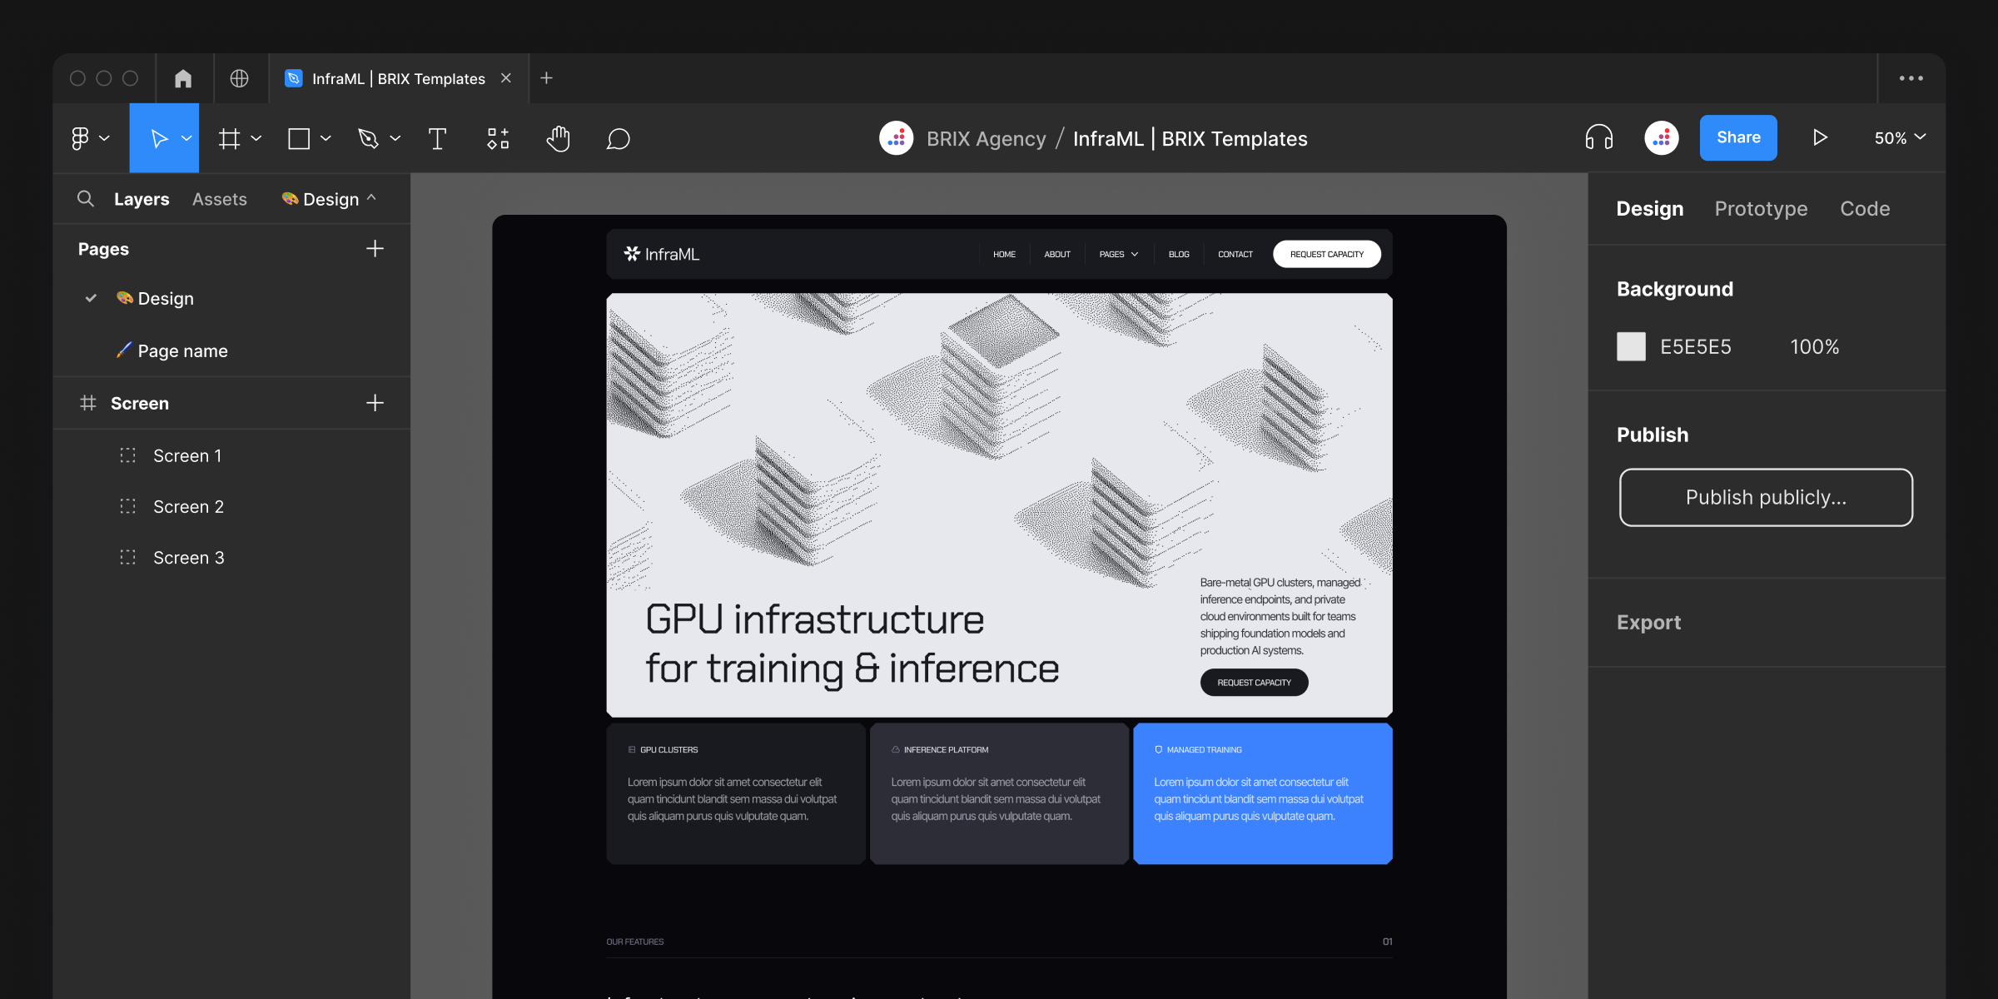
Task: Click the MANAGED TRAINING blue card
Action: 1262,793
